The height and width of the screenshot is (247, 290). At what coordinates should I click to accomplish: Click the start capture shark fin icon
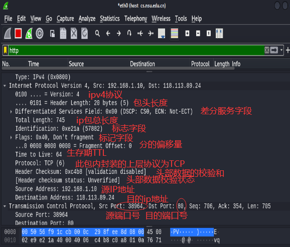pyautogui.click(x=8, y=34)
